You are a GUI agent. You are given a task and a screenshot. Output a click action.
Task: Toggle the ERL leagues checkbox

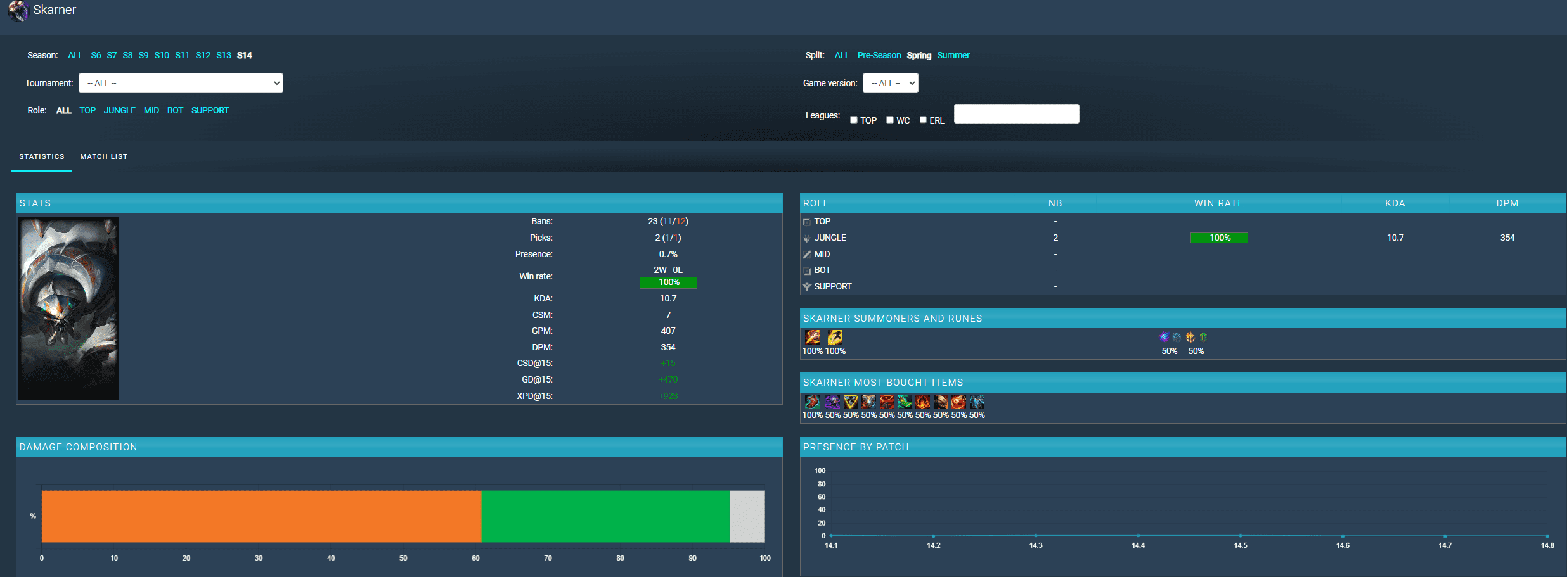pos(923,120)
